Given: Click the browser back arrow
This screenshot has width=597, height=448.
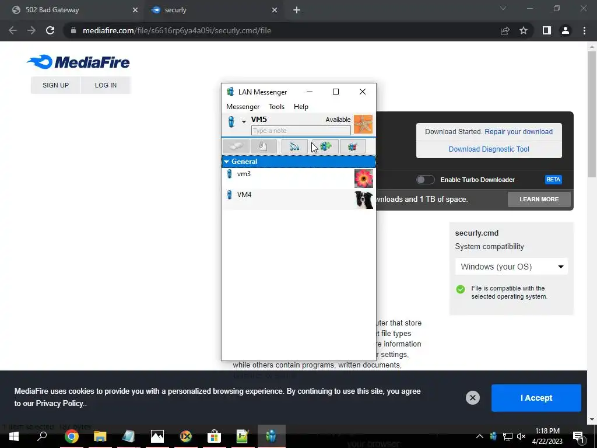Looking at the screenshot, I should click(13, 30).
